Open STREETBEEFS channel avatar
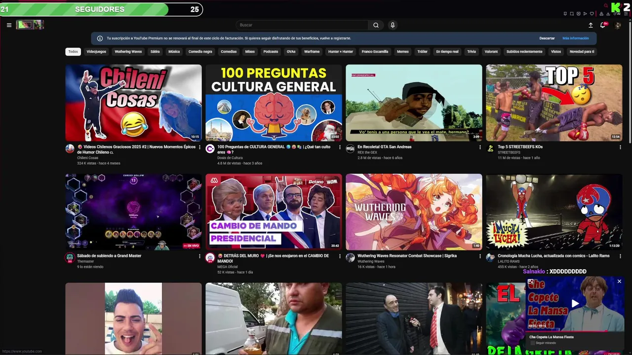632x355 pixels. [x=490, y=148]
